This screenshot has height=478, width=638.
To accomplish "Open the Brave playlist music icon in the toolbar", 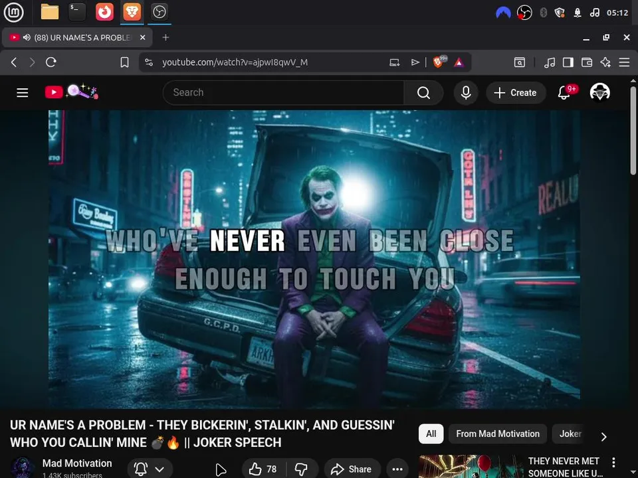I will [550, 62].
